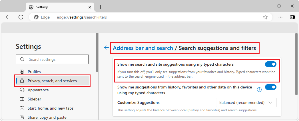
Task: Open the Balanced (recommended) dropdown
Action: pyautogui.click(x=246, y=102)
